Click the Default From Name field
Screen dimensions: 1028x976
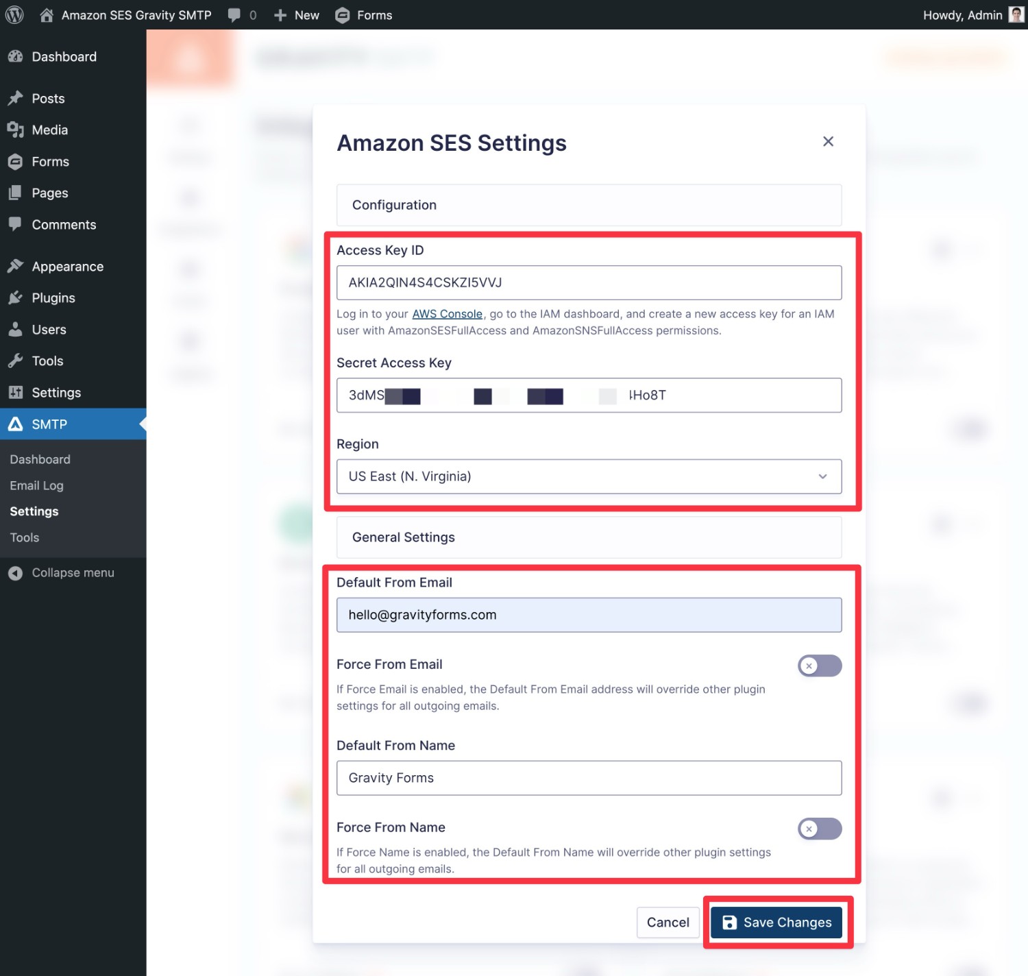coord(589,778)
